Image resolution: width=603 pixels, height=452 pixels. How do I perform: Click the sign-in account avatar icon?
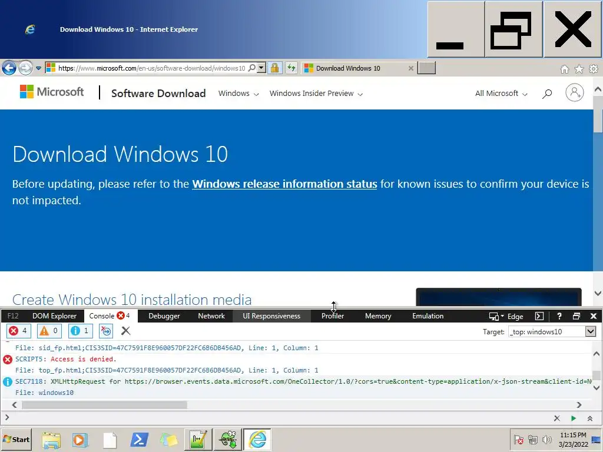pyautogui.click(x=575, y=92)
